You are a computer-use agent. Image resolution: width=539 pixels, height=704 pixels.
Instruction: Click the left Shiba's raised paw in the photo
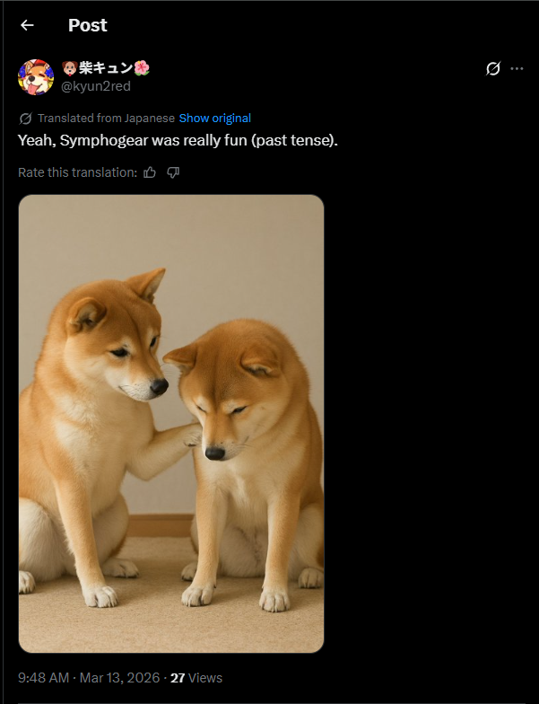coord(192,435)
